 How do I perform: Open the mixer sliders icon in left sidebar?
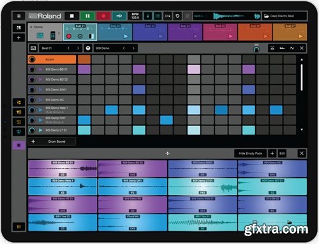(x=19, y=103)
